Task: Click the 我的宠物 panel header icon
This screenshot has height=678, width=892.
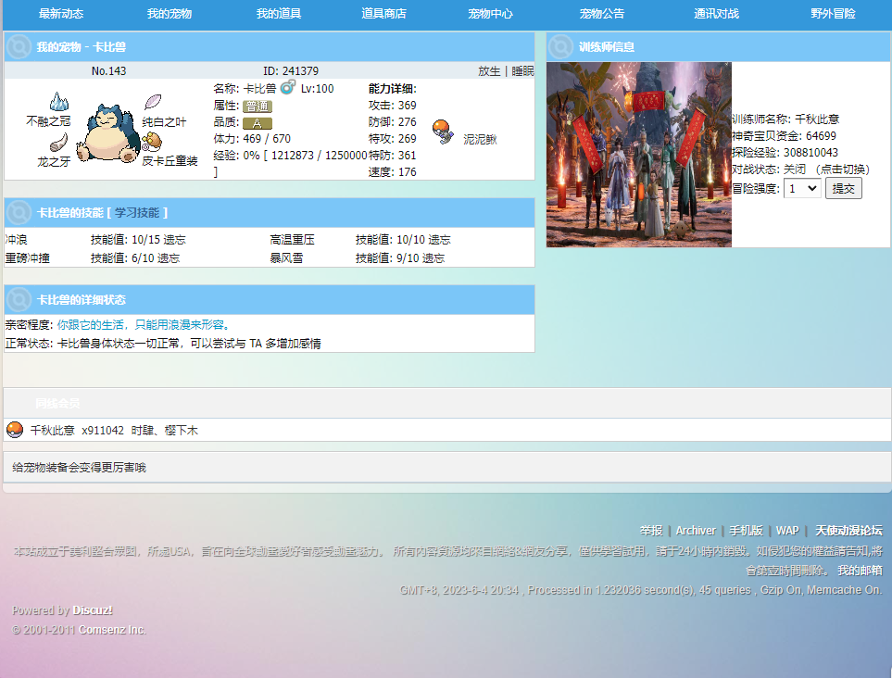Action: [x=19, y=46]
